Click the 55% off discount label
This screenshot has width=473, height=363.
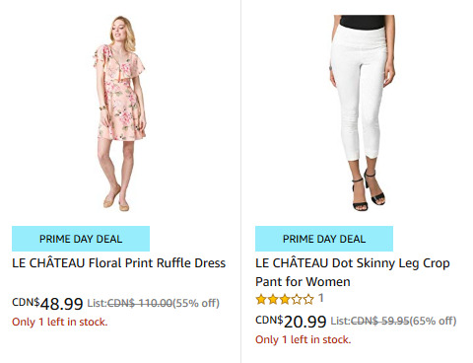(x=196, y=303)
